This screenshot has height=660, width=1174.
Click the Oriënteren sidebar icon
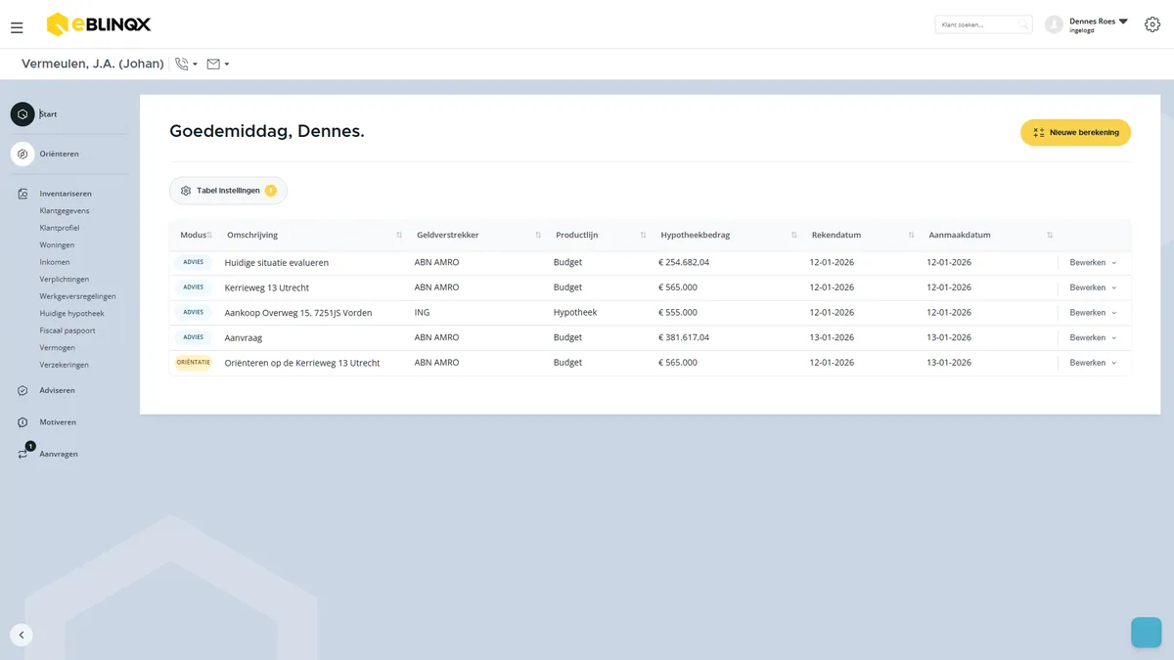[23, 154]
